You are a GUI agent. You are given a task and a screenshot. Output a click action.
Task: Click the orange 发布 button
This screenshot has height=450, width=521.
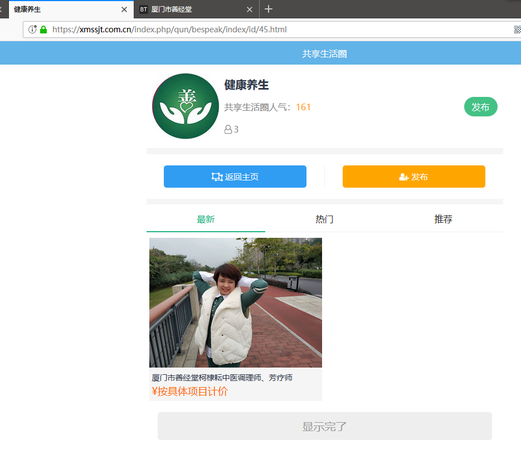point(413,177)
